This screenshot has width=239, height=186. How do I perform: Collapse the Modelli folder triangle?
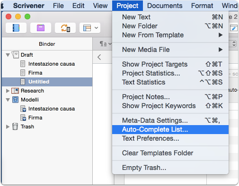click(x=8, y=100)
